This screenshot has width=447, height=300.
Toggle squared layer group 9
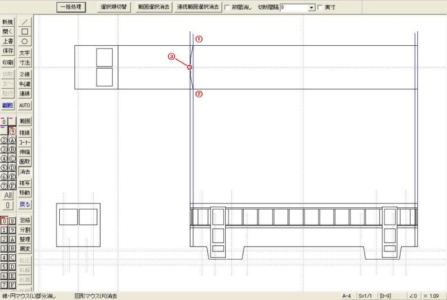[x=12, y=230]
